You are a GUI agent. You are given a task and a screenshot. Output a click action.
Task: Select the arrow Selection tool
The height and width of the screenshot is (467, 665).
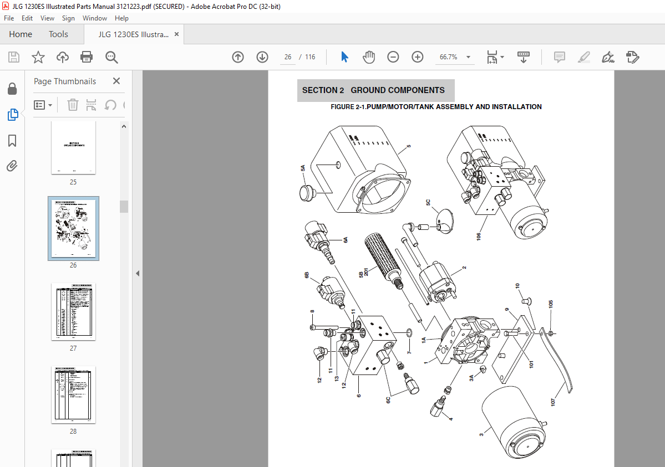point(344,57)
